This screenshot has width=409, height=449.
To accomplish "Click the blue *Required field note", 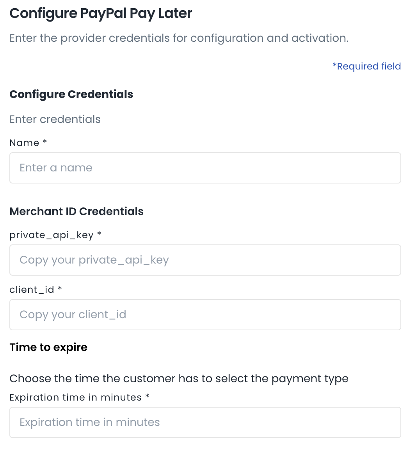I will point(366,66).
